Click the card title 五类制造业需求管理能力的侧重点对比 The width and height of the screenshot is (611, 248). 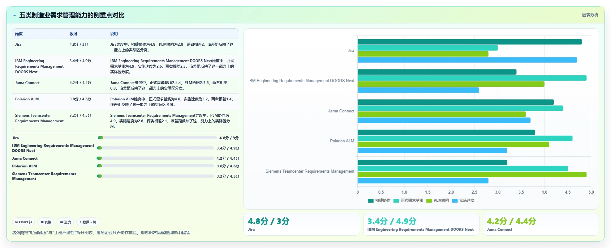click(x=72, y=15)
